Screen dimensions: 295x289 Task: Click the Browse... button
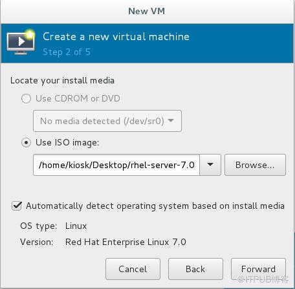coord(255,165)
